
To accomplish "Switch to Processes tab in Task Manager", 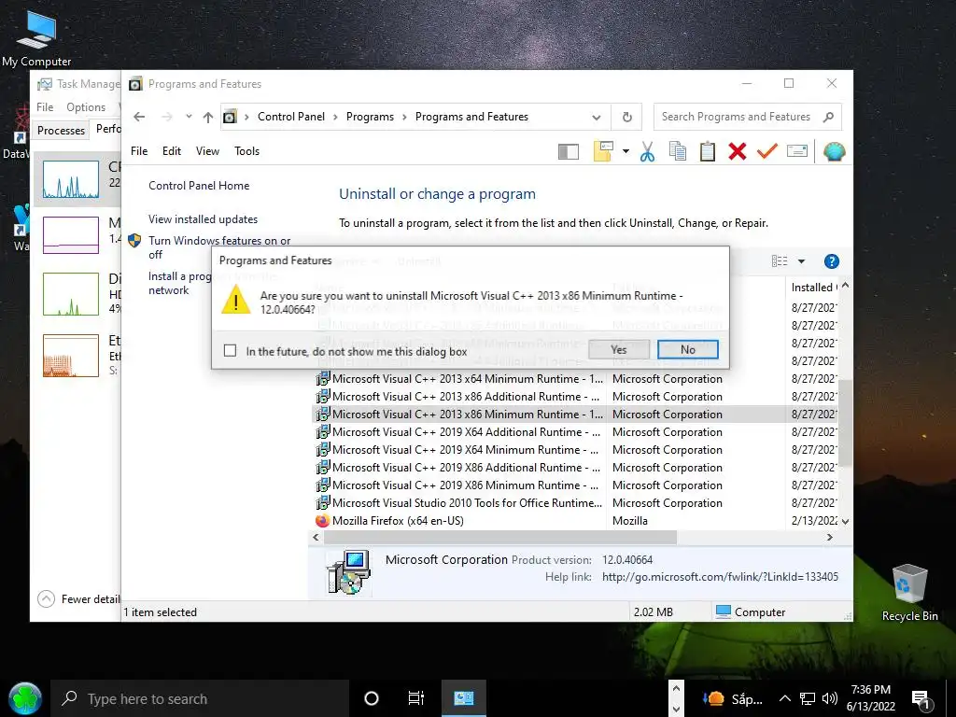I will [x=61, y=130].
